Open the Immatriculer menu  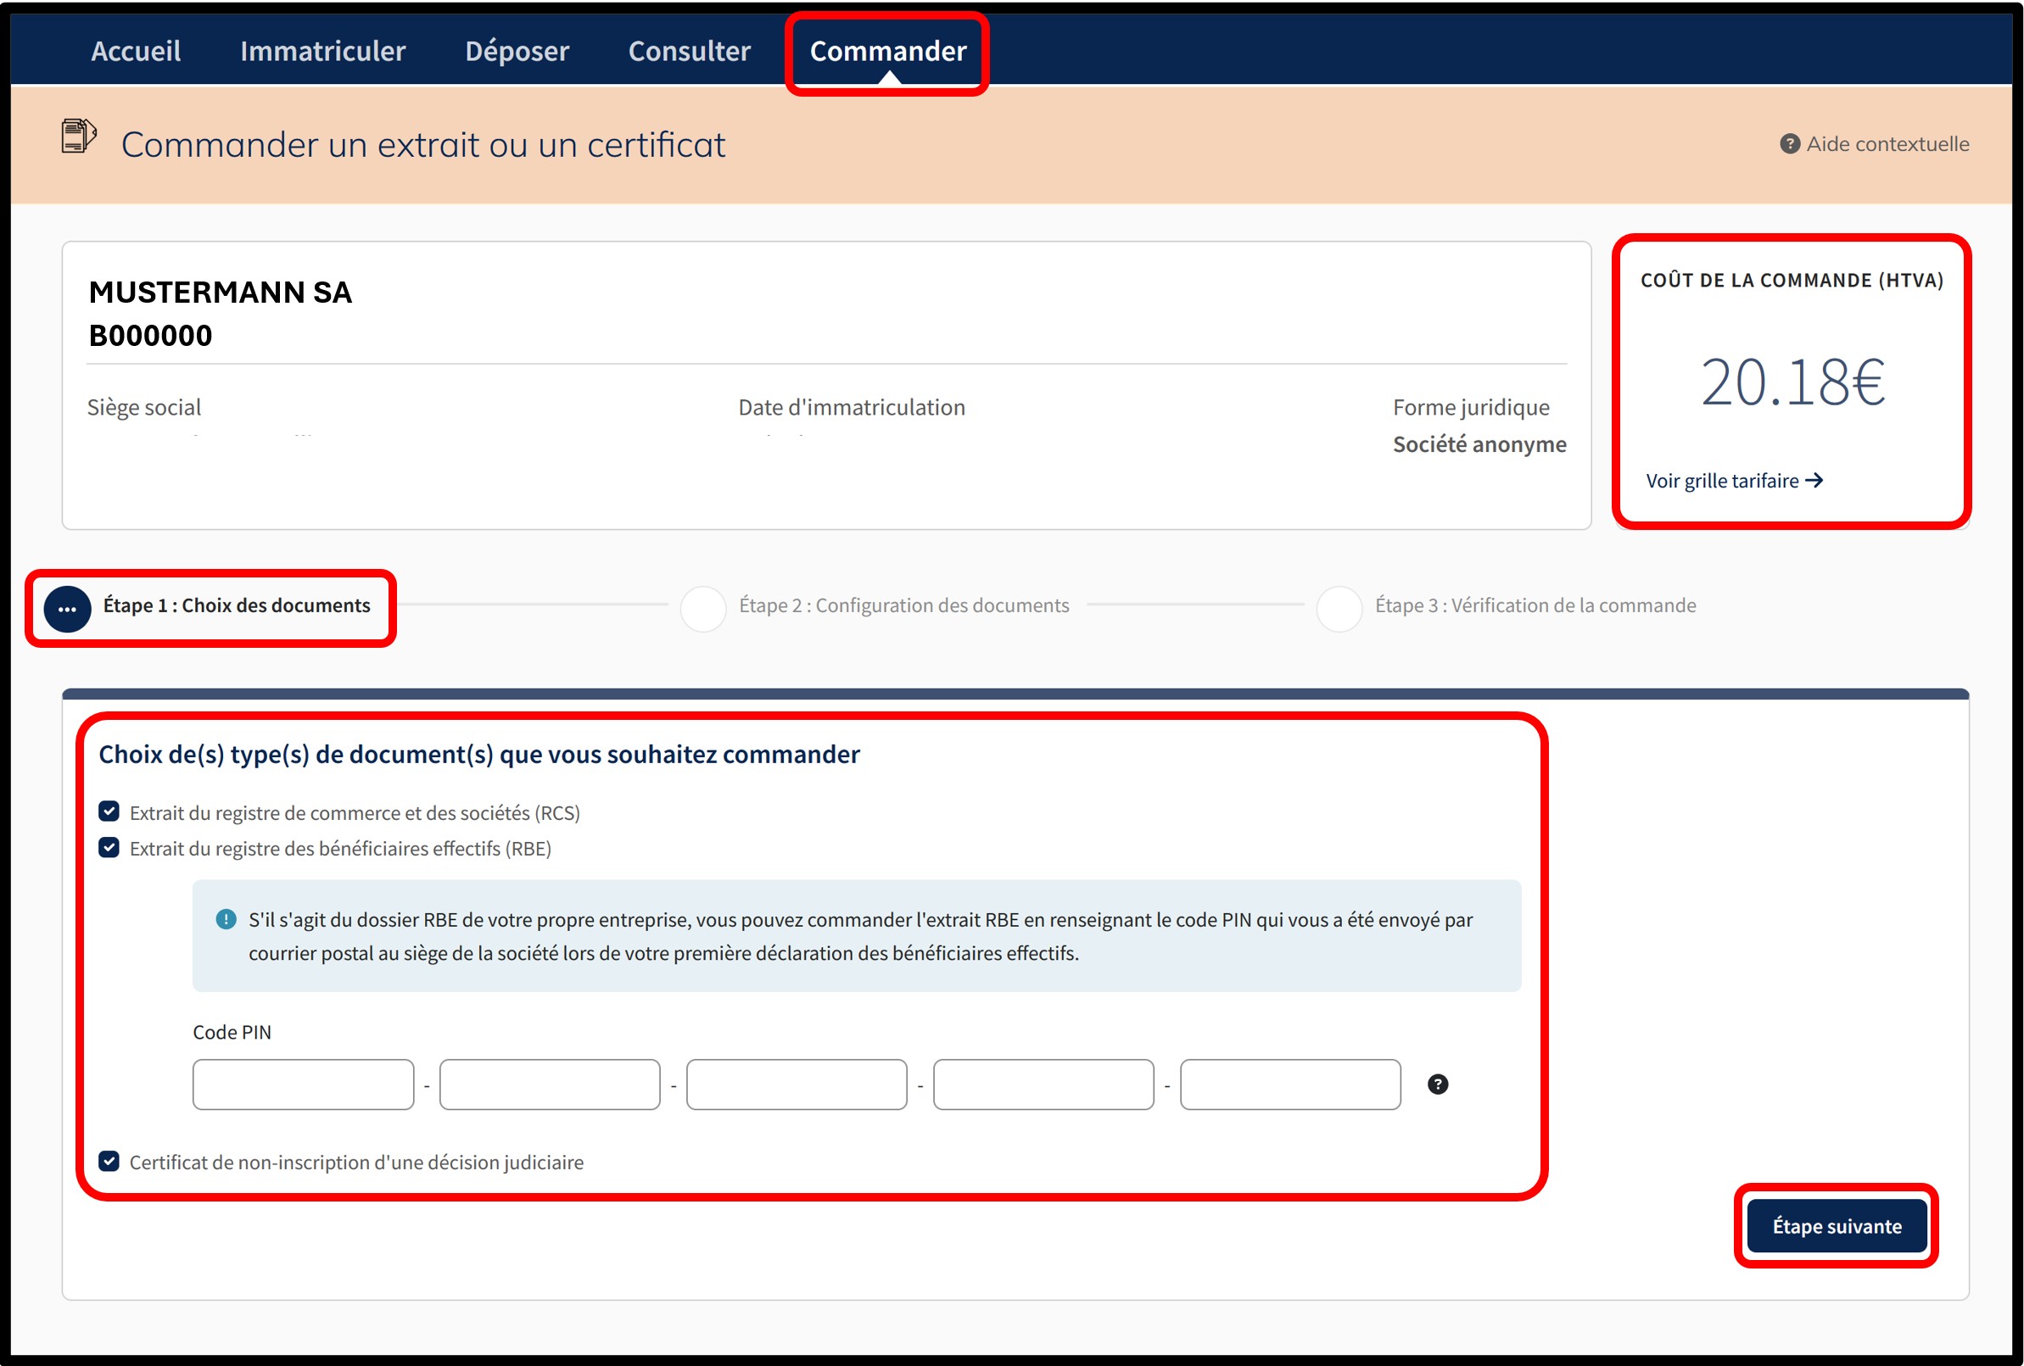[322, 51]
